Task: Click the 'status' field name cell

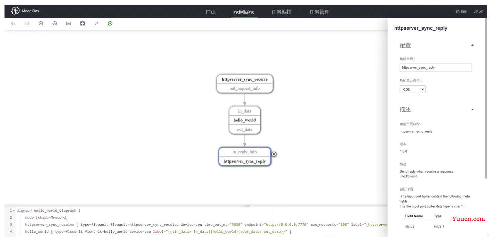Action: 409,226
